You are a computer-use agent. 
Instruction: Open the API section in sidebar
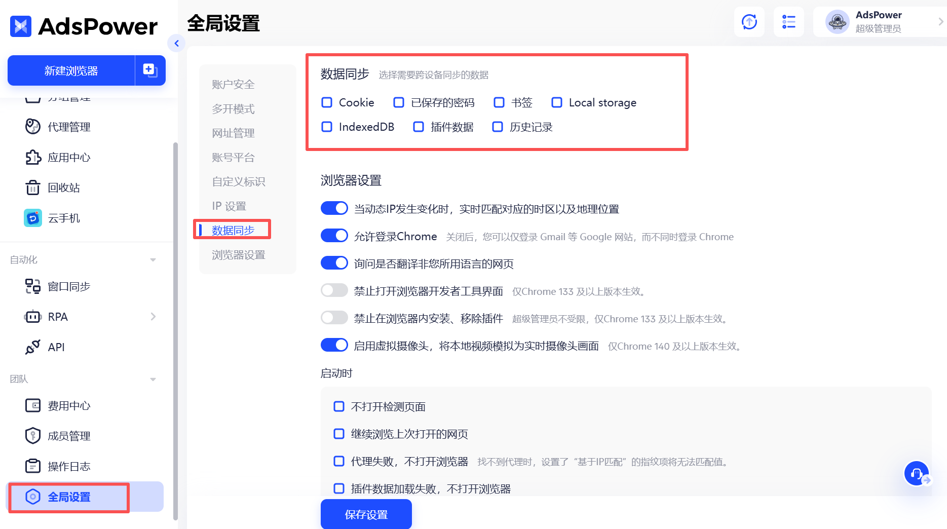[x=56, y=347]
